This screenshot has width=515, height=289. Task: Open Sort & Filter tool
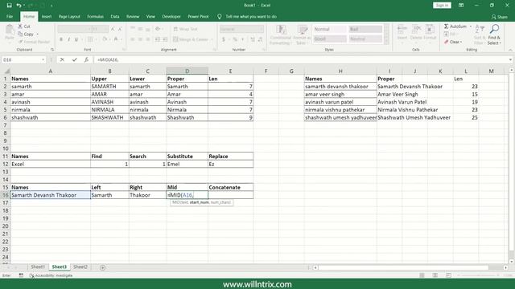click(480, 35)
